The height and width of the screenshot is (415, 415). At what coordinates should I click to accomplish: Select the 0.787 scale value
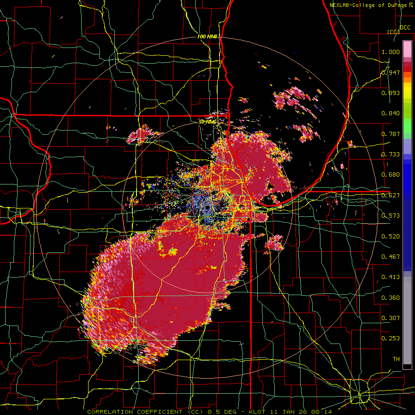coord(391,134)
